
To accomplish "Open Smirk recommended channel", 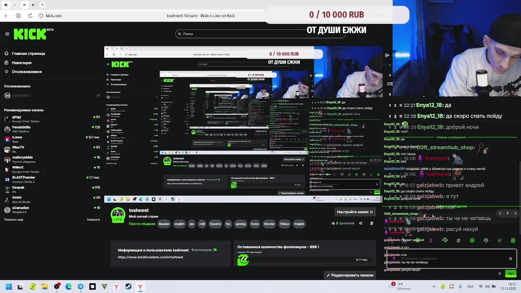I will (x=52, y=199).
